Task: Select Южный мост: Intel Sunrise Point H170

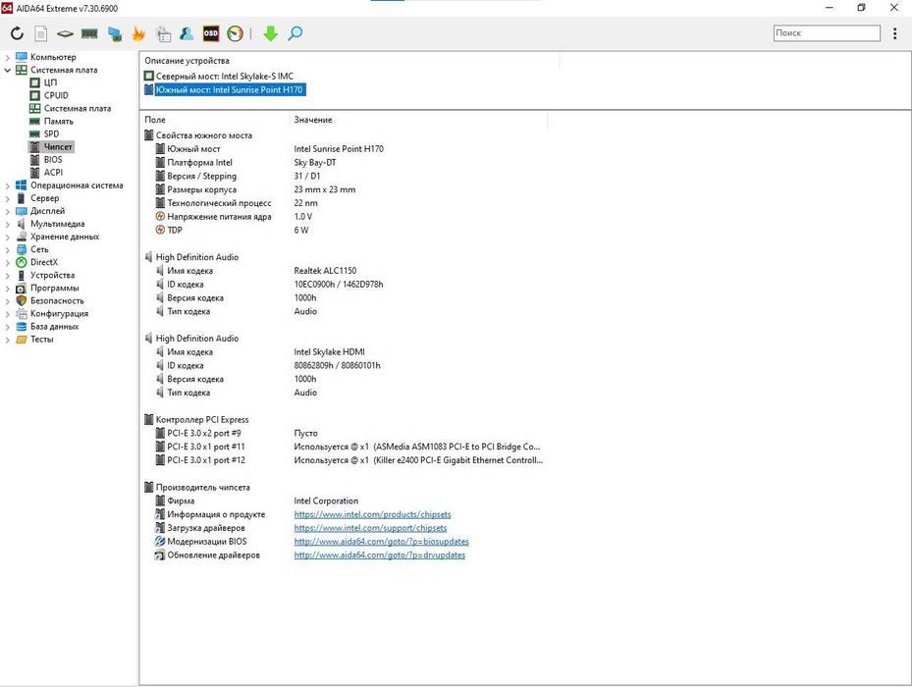Action: click(229, 89)
